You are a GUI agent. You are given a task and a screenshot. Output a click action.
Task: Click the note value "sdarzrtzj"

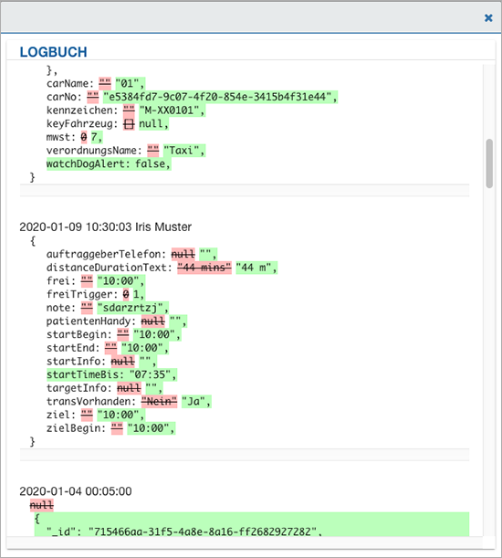(x=132, y=308)
